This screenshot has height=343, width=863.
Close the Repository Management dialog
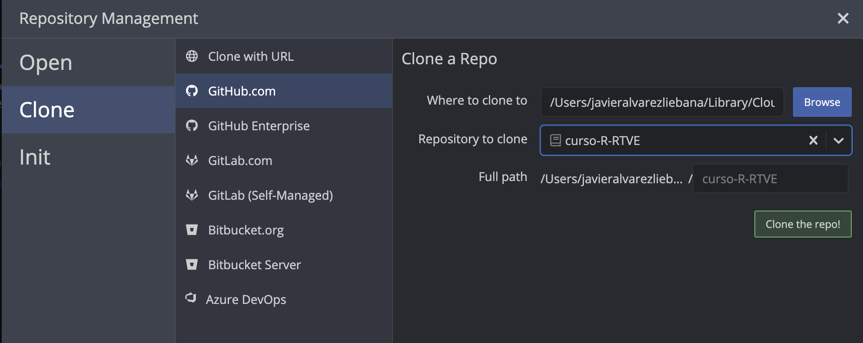843,18
